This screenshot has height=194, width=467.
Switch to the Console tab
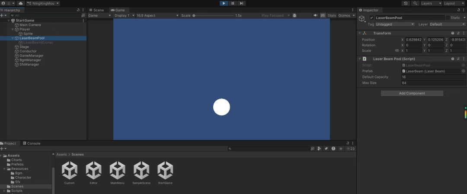[32, 143]
